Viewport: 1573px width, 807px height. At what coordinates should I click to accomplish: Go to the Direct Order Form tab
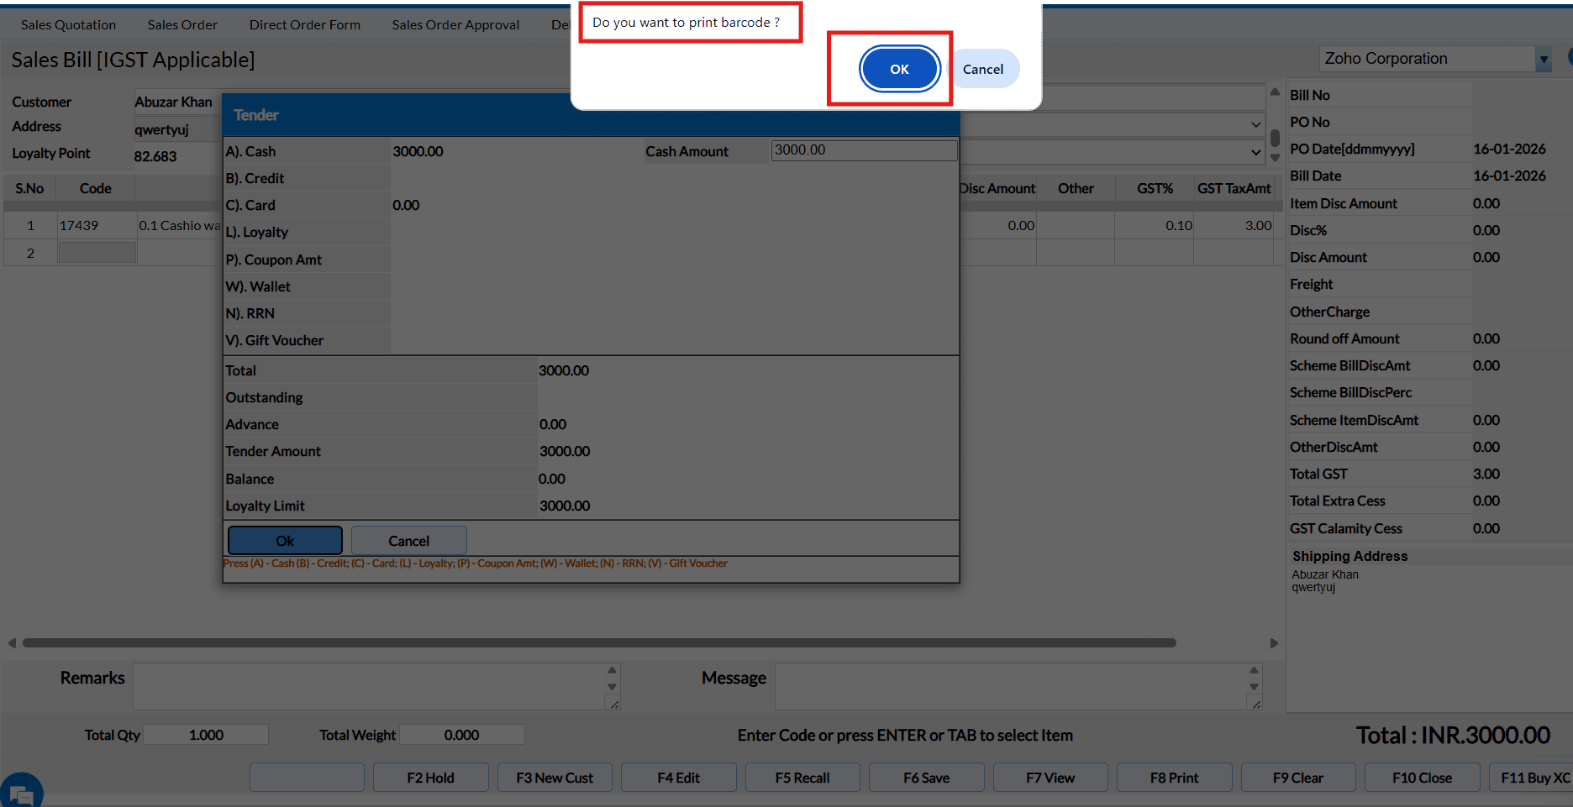pos(305,25)
